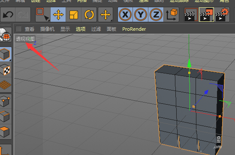Click the orange handle on red X axis
Image resolution: width=235 pixels, height=155 pixels.
(220, 117)
